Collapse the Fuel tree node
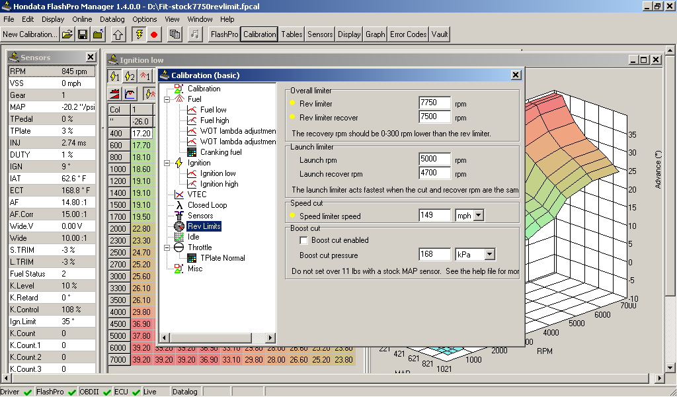Screen dimensions: 677x397 (167, 99)
